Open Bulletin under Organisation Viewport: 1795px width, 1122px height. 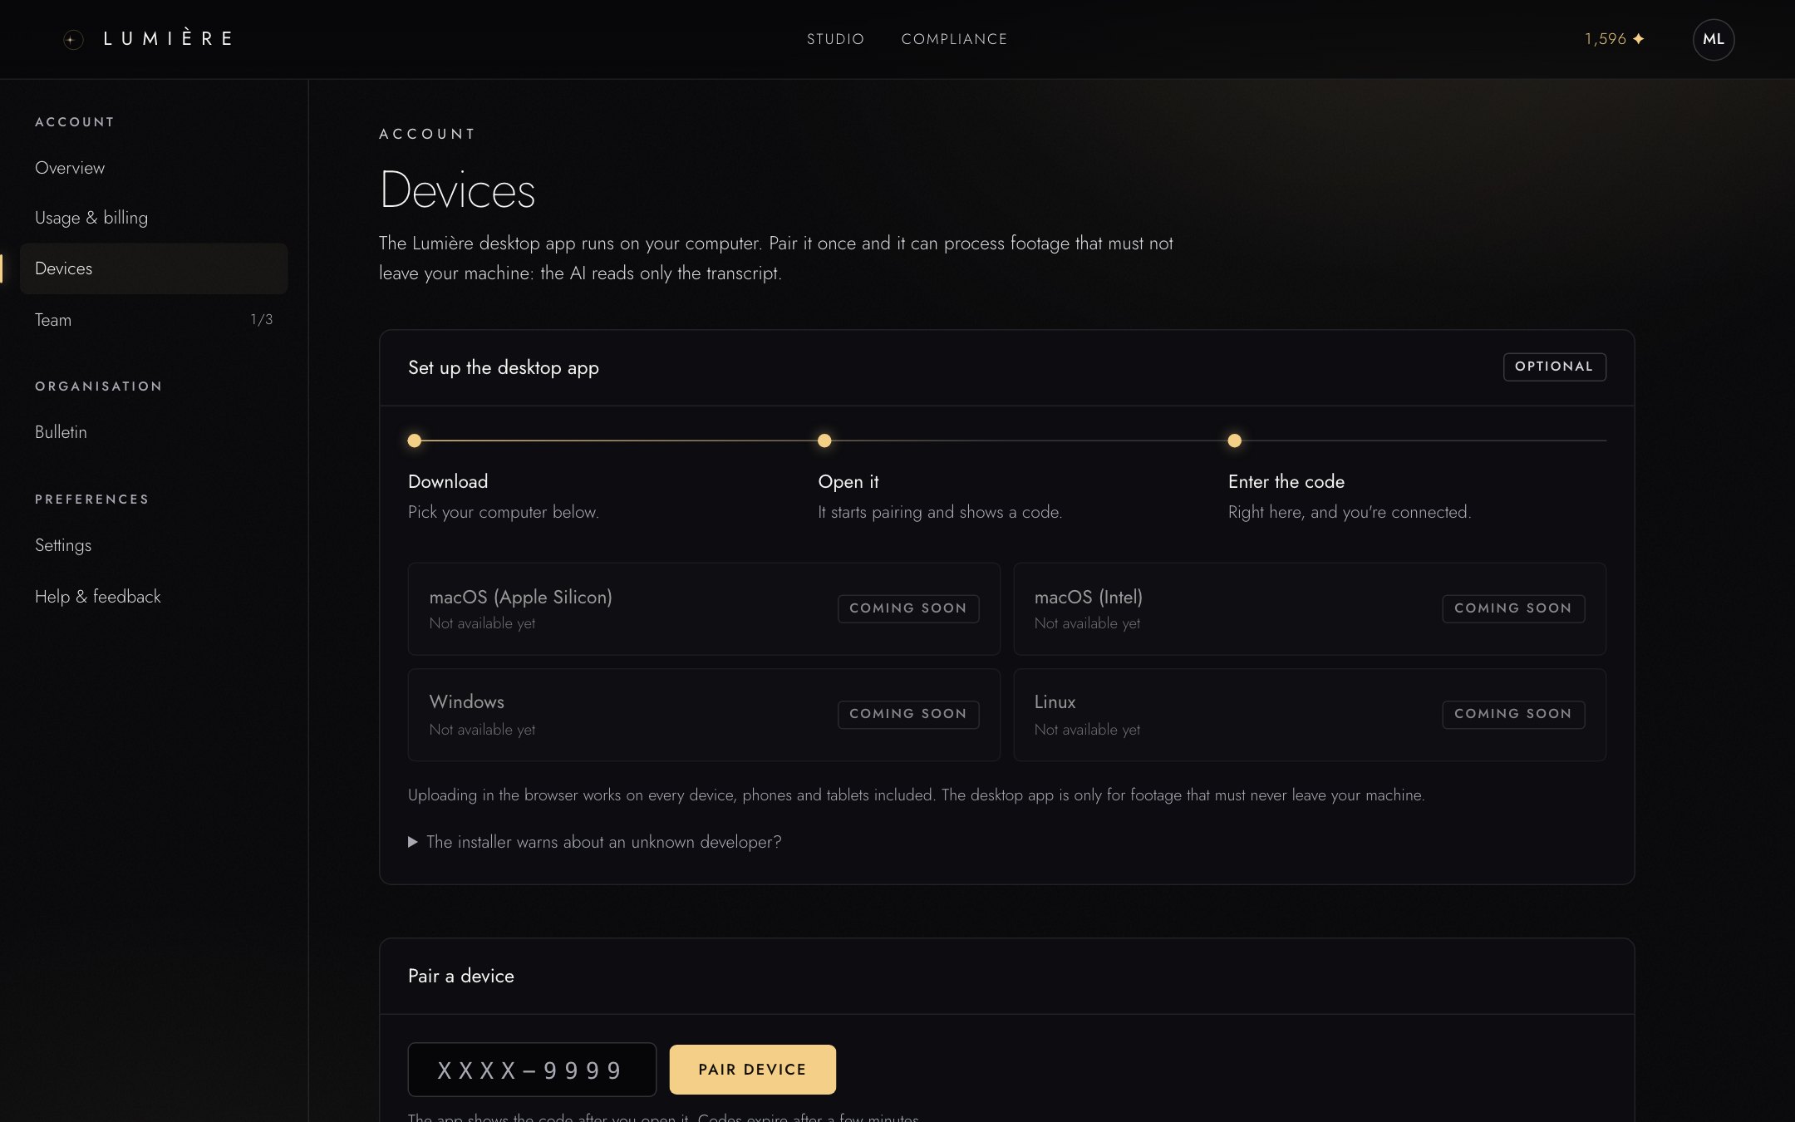[x=154, y=432]
